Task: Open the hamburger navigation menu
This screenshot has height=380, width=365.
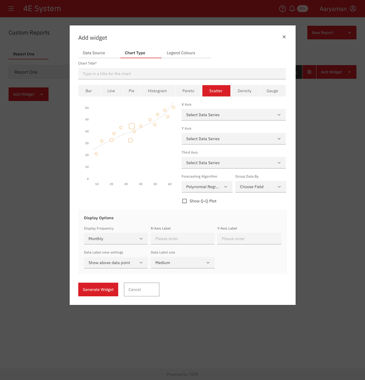Action: tap(11, 9)
